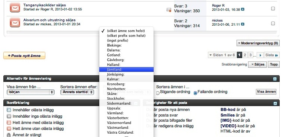Click 'Ämnet är stängt' lock icon
The image size is (289, 137).
pos(9,135)
